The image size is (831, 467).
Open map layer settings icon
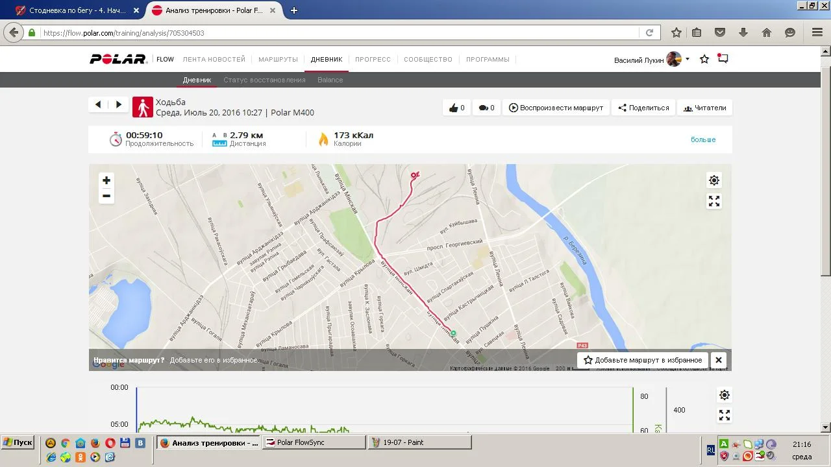coord(714,180)
